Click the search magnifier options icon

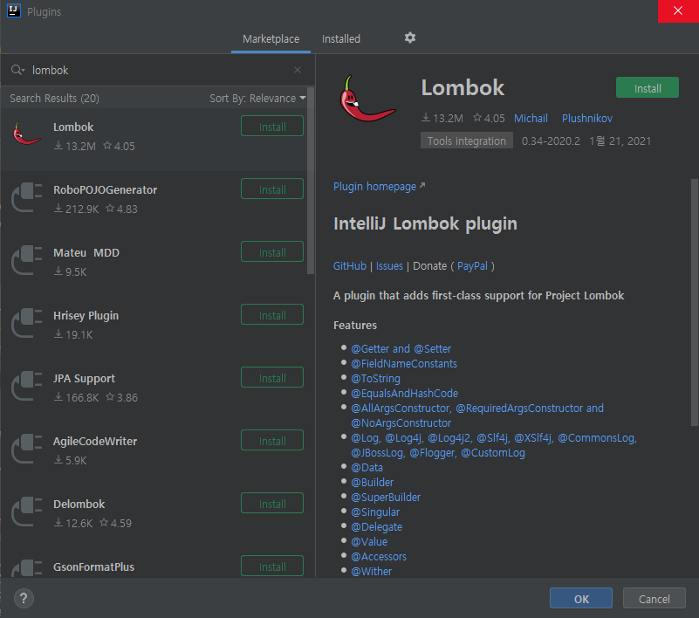tap(17, 70)
